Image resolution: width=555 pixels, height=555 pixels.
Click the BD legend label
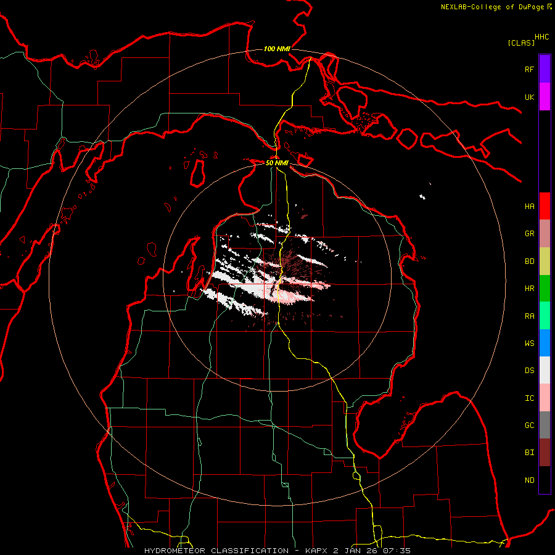(x=529, y=261)
